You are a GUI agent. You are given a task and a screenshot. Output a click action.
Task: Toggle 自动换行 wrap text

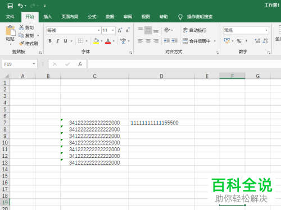coord(194,30)
